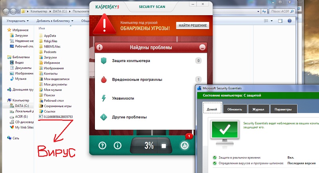Click the red warning triangle in Kaspersky
Viewport: 319px width, 173px height.
(x=104, y=24)
